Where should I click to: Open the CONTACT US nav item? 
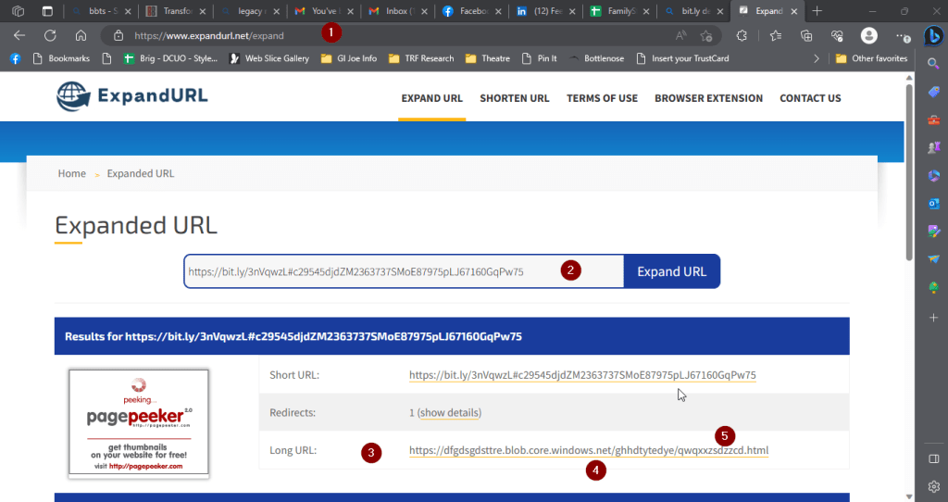click(x=810, y=98)
